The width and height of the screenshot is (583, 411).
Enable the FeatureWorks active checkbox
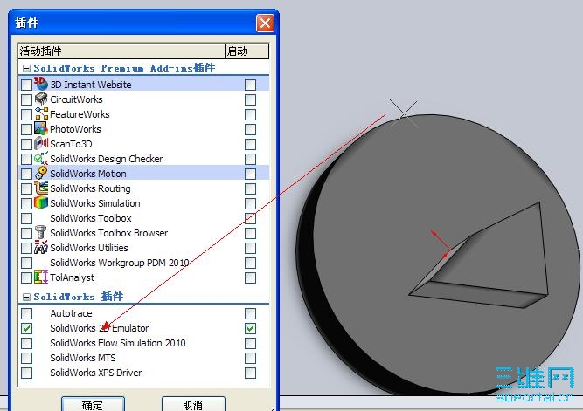point(26,114)
